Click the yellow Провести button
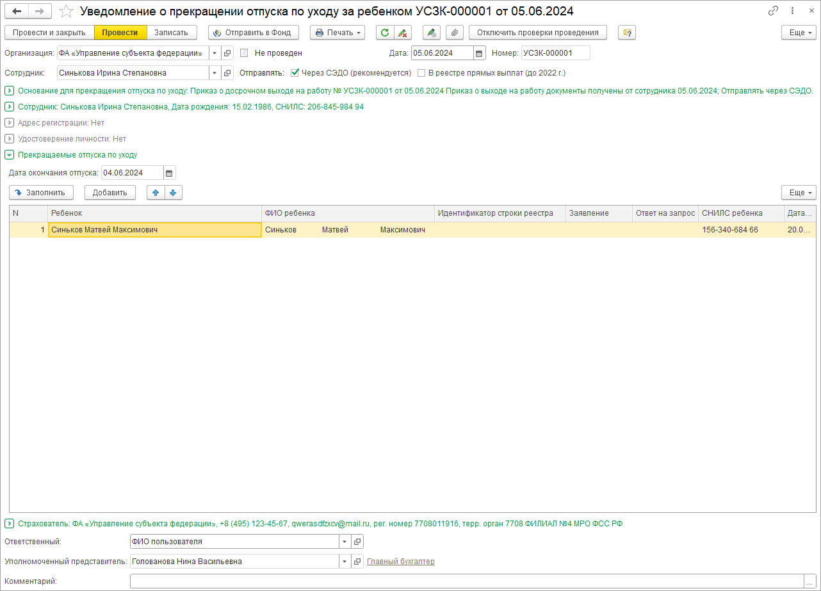 120,33
